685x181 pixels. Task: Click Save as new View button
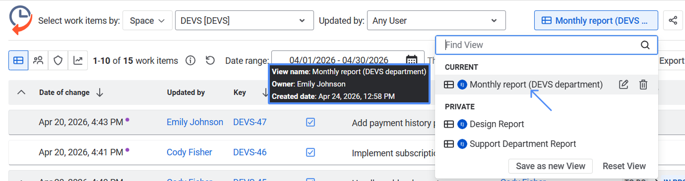pos(551,166)
